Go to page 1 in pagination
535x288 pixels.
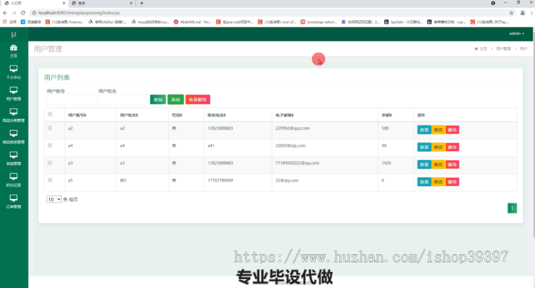512,208
